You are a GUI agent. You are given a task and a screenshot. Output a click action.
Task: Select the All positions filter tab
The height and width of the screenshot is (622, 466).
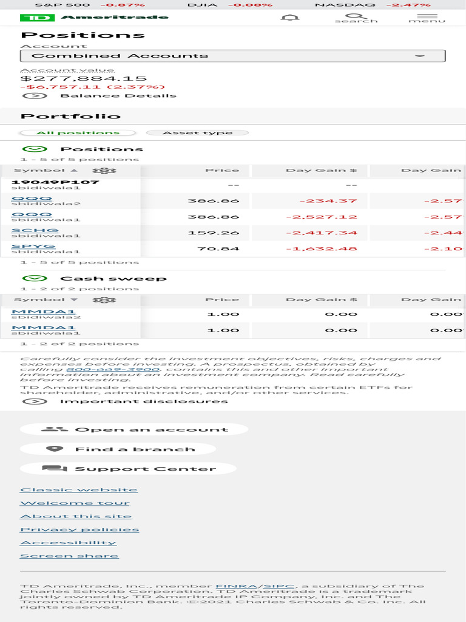point(78,133)
